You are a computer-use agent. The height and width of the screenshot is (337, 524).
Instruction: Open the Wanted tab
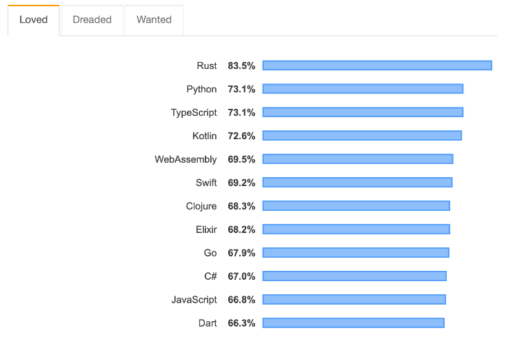(154, 20)
